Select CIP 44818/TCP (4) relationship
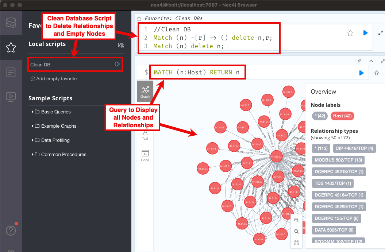The height and width of the screenshot is (252, 385). coord(354,148)
